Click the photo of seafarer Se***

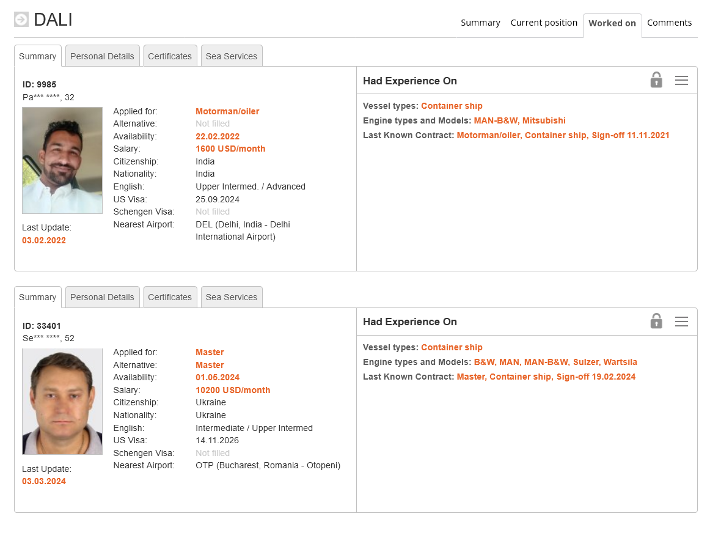pyautogui.click(x=62, y=402)
